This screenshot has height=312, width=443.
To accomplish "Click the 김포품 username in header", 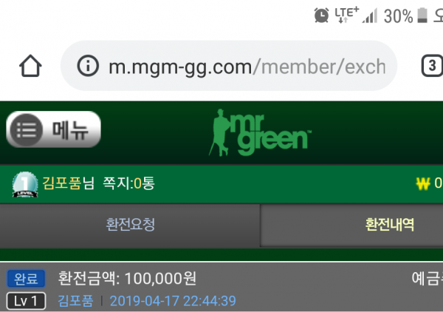I will (x=62, y=183).
